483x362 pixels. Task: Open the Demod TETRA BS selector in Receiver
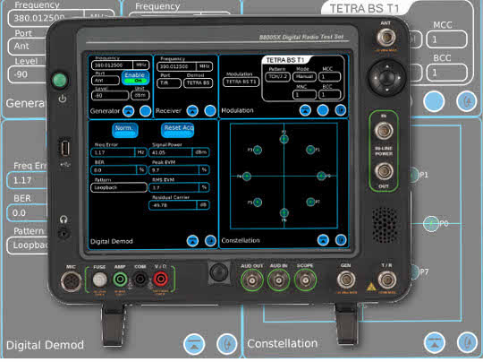pyautogui.click(x=198, y=83)
